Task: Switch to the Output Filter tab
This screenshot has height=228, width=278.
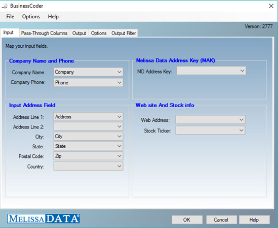Action: [x=124, y=33]
